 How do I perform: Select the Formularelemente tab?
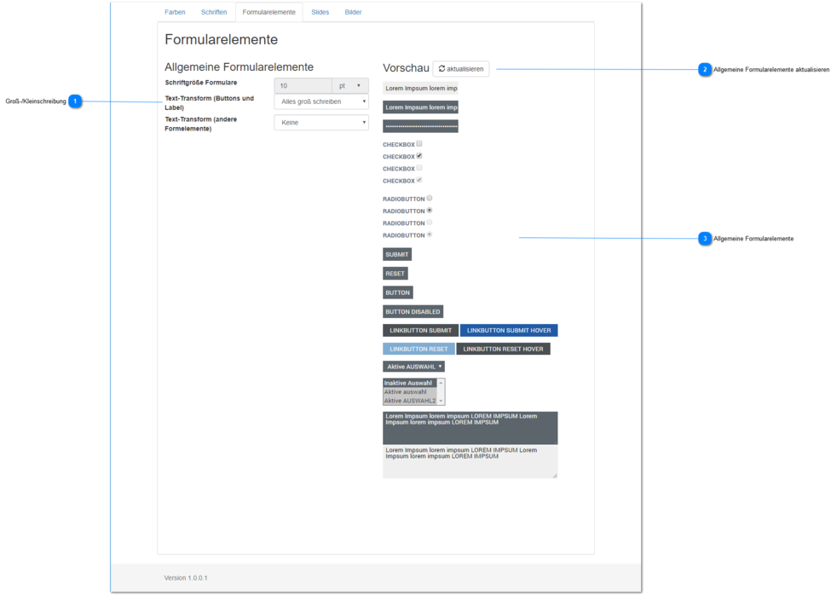point(268,12)
